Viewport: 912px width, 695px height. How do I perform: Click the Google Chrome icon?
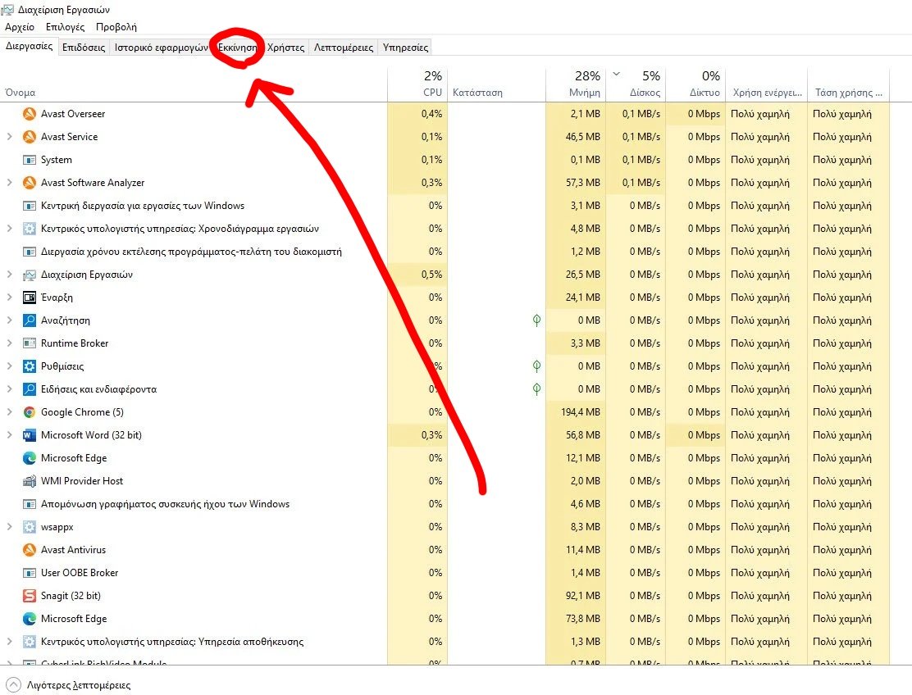29,412
